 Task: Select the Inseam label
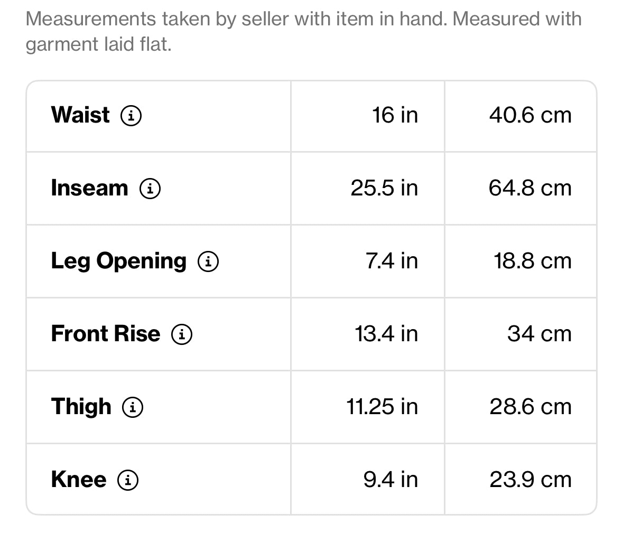tap(90, 188)
